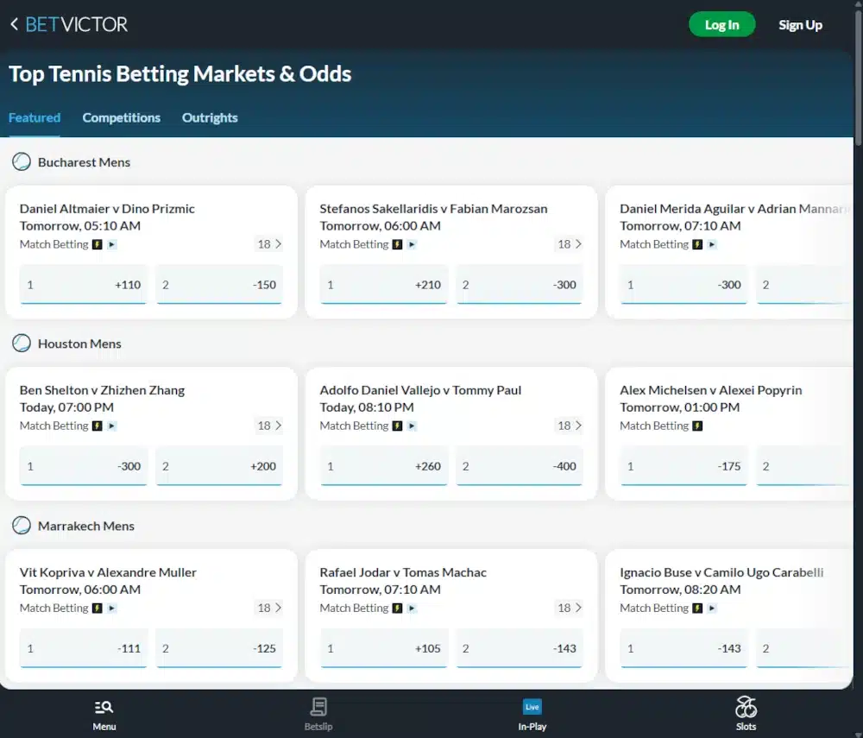Select the Featured tab
Image resolution: width=863 pixels, height=738 pixels.
coord(34,117)
